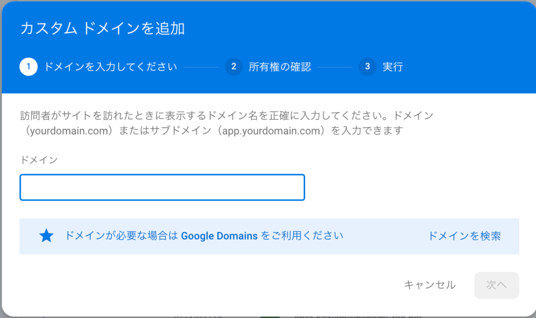Image resolution: width=536 pixels, height=318 pixels.
Task: Focus the ドメイン text input field
Action: pyautogui.click(x=162, y=188)
